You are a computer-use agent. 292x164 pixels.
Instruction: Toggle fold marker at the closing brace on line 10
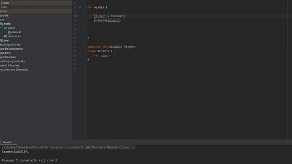(x=86, y=38)
